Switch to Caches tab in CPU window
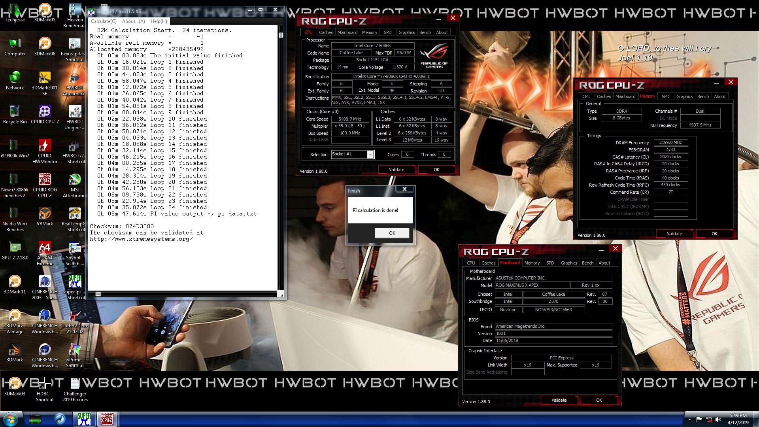The image size is (759, 427). (x=326, y=32)
